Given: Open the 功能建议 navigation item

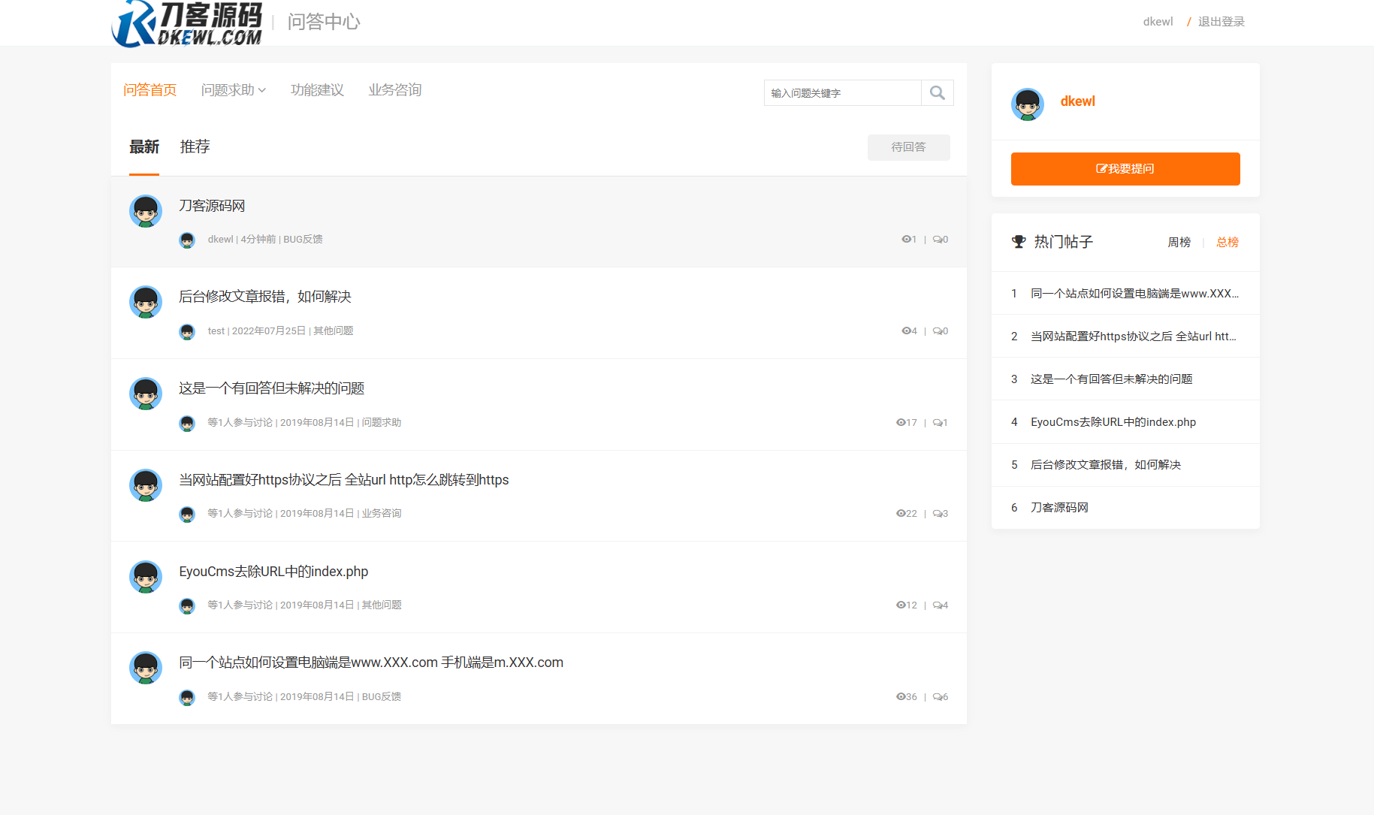Looking at the screenshot, I should (317, 89).
